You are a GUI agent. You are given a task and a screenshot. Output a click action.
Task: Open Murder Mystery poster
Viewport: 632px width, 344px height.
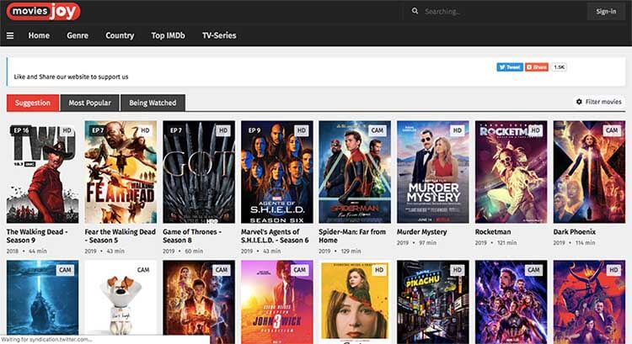(433, 172)
